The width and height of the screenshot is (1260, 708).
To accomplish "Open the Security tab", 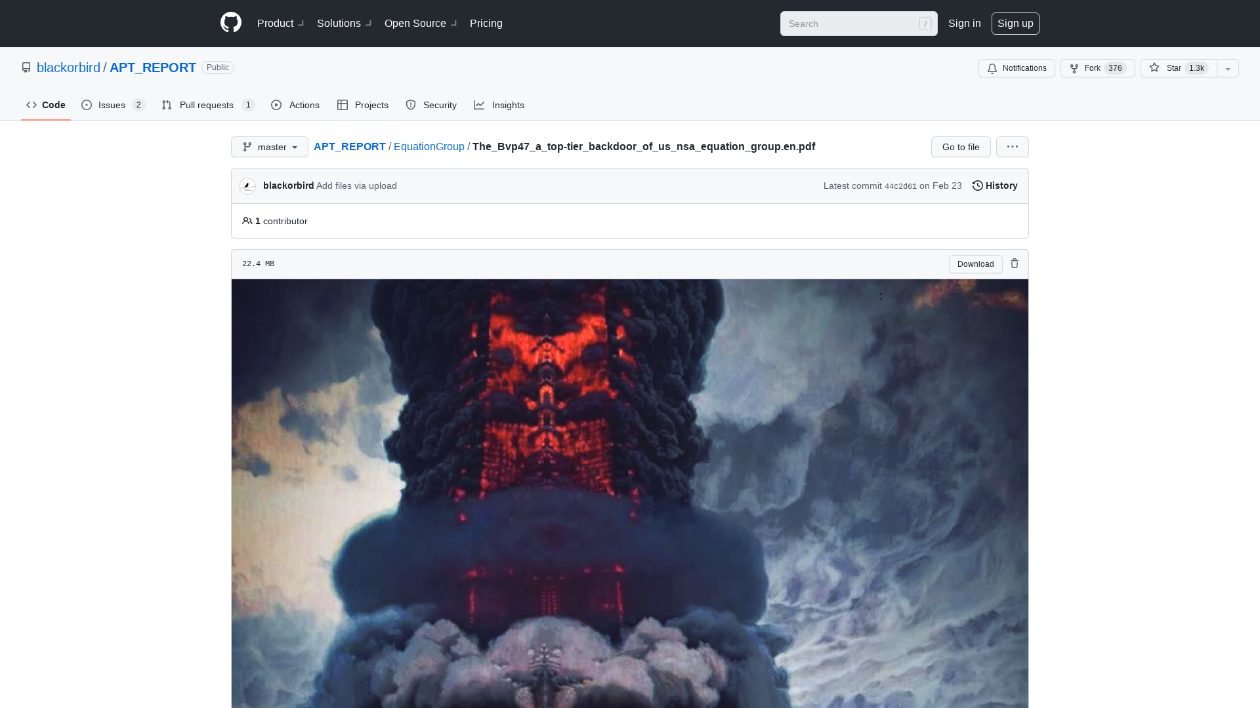I will pyautogui.click(x=431, y=105).
